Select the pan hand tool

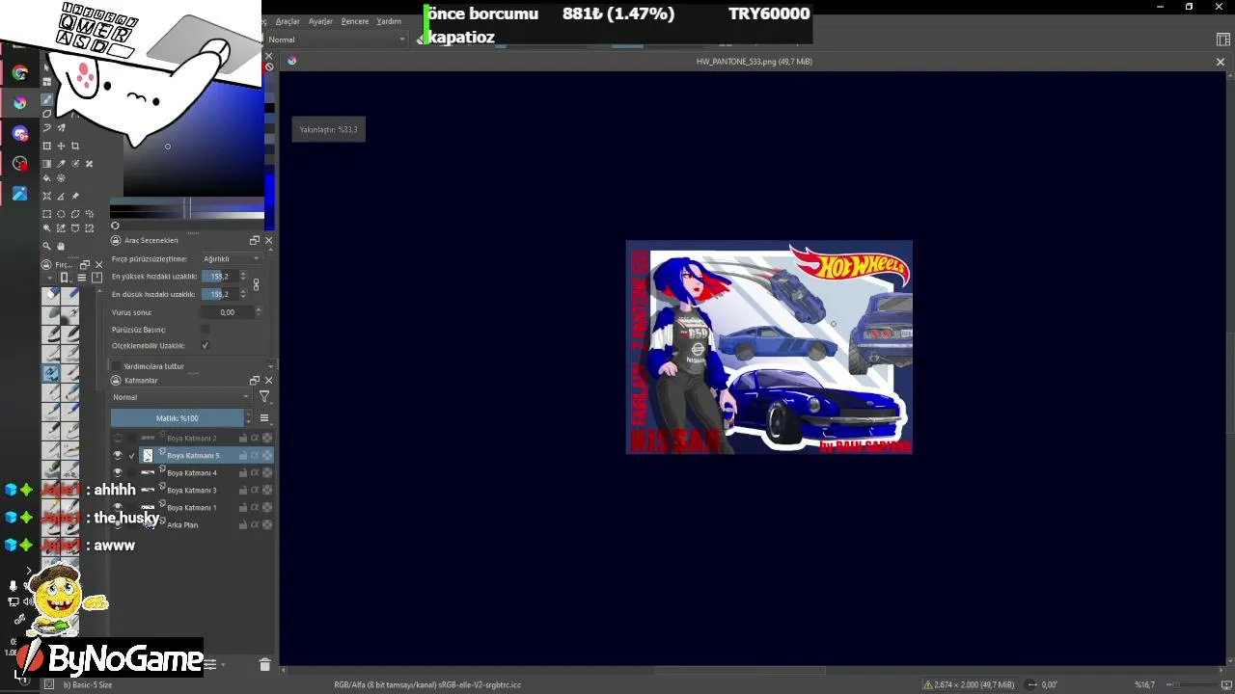pyautogui.click(x=61, y=246)
